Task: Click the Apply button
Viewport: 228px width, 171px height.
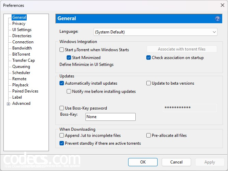Action: 210,162
